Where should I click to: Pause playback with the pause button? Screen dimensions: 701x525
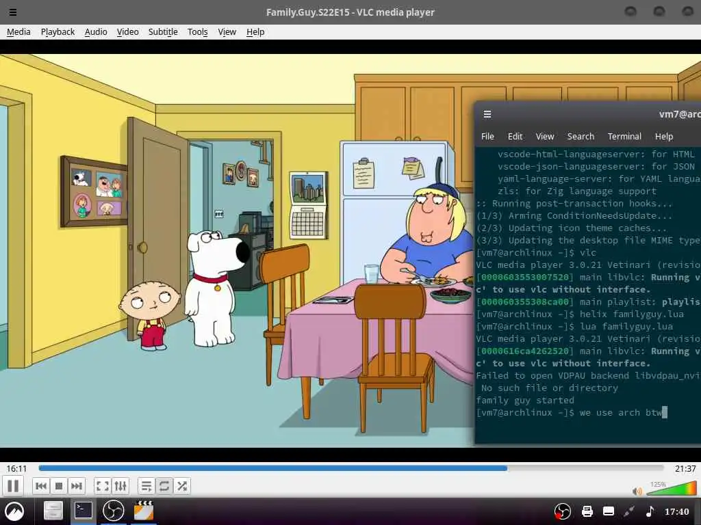point(13,486)
